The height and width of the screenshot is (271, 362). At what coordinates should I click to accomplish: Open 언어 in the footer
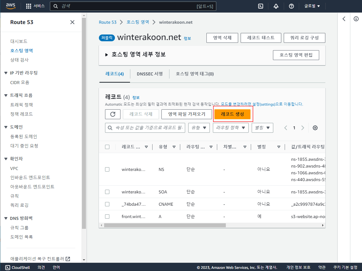point(56,267)
